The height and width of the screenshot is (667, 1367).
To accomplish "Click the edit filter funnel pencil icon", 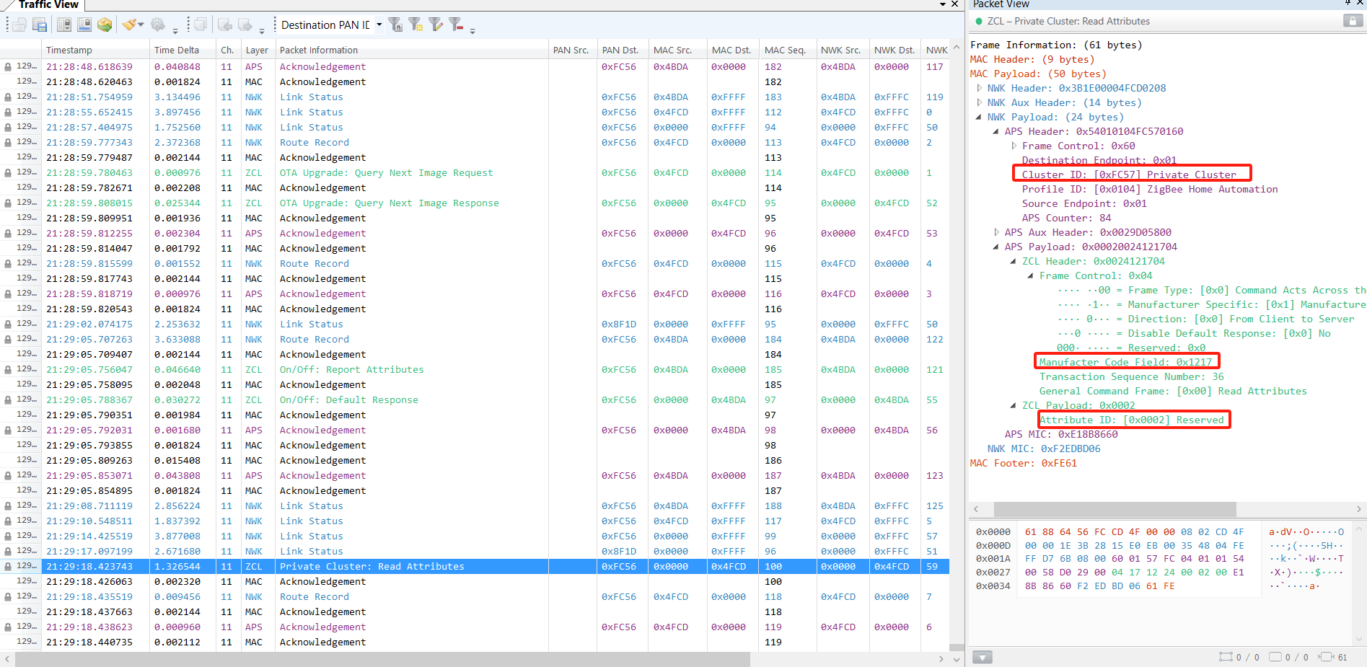I will click(436, 25).
